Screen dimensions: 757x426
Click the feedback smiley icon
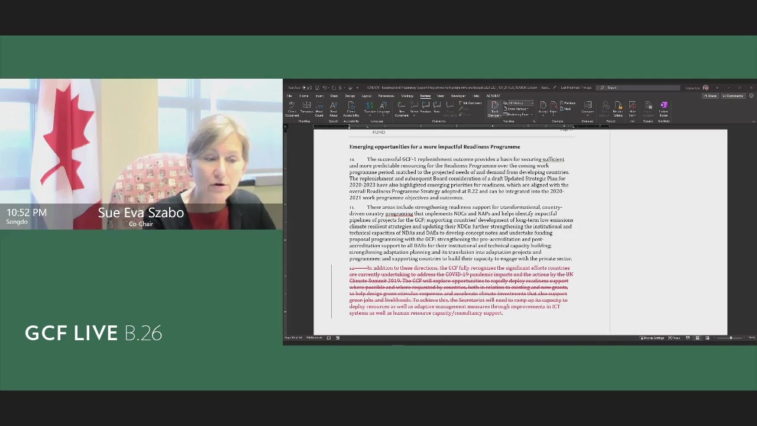pyautogui.click(x=751, y=96)
